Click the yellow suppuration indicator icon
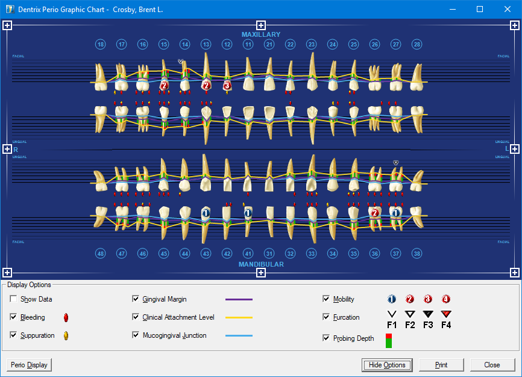The height and width of the screenshot is (377, 522). [66, 335]
